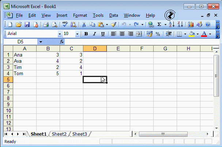Click the column D header
Image resolution: width=222 pixels, height=147 pixels.
click(x=95, y=49)
